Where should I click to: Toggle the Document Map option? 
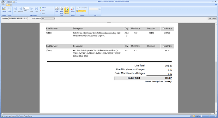[x=82, y=8]
